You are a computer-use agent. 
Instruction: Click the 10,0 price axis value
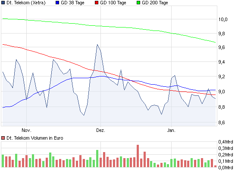point(223,19)
